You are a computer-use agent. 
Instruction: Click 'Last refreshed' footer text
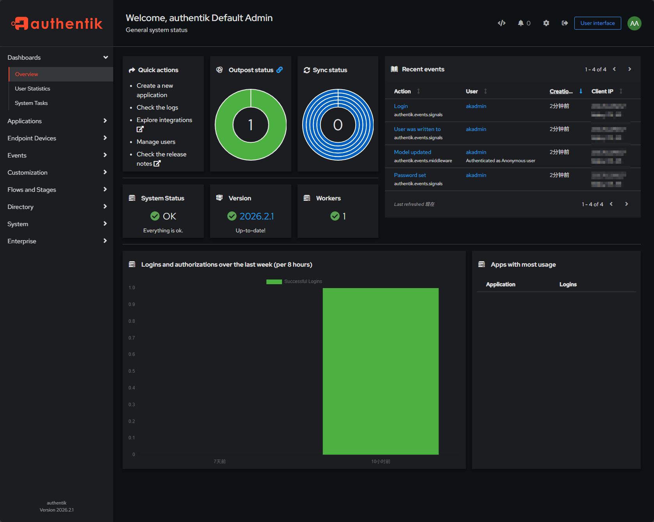pos(414,204)
